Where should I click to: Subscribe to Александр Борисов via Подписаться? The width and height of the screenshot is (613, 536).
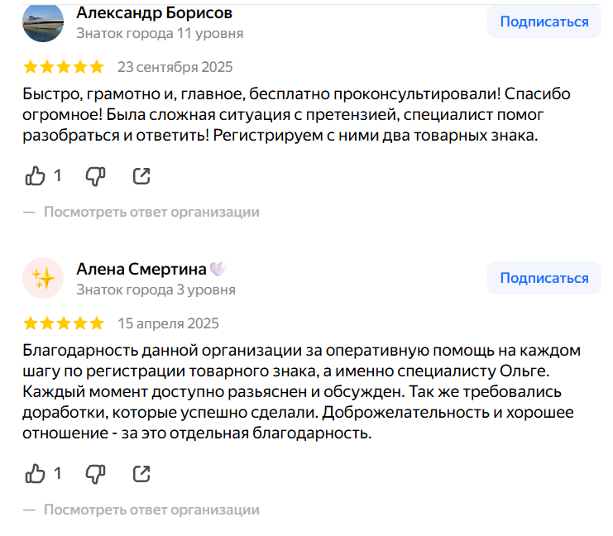click(x=544, y=22)
